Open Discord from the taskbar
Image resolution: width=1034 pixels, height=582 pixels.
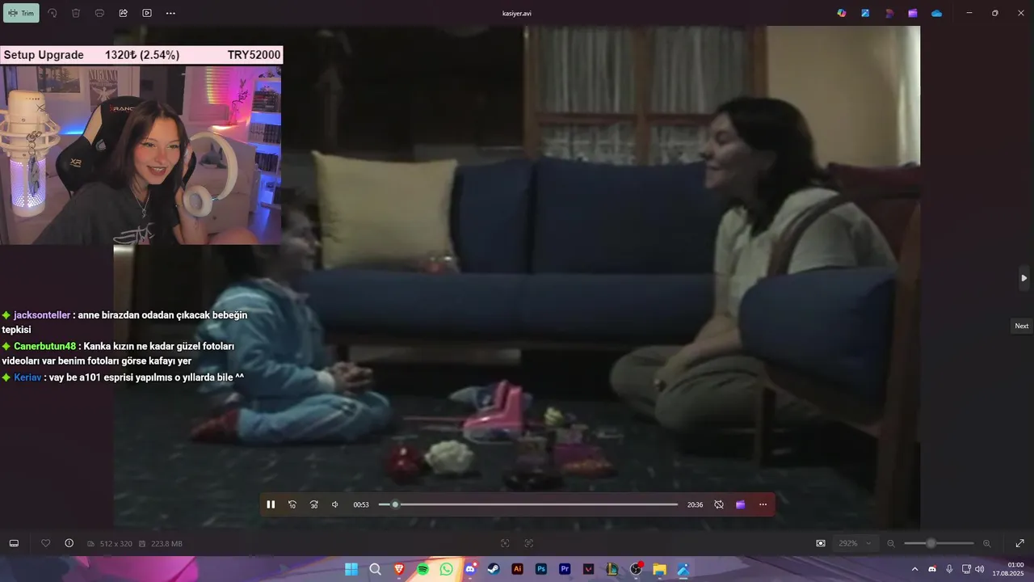[470, 569]
